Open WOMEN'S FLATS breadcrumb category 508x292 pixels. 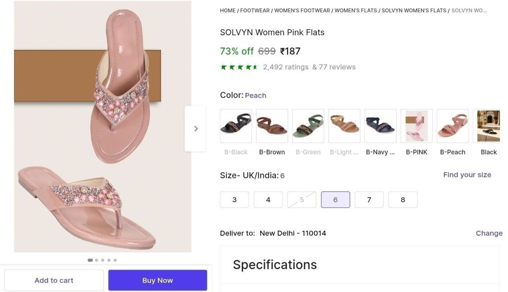(x=355, y=10)
